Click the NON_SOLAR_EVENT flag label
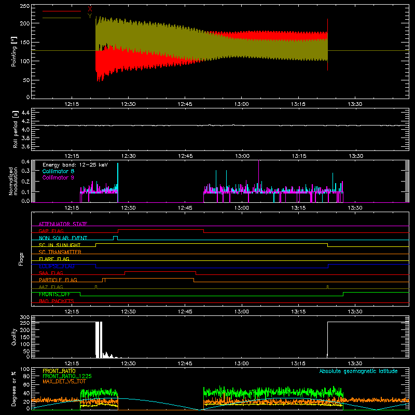The height and width of the screenshot is (415, 415). (x=63, y=238)
